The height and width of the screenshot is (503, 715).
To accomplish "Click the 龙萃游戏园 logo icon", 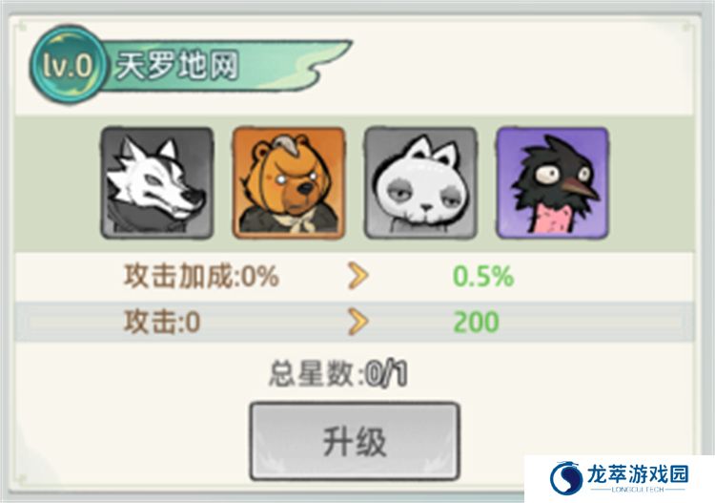I will 566,478.
